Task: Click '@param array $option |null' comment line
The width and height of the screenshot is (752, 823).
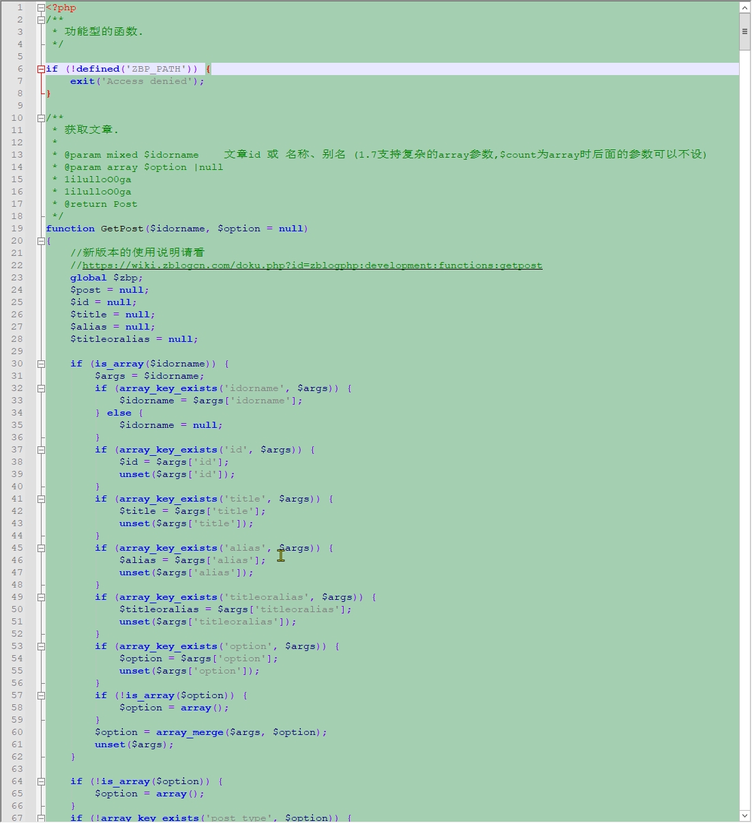Action: [144, 167]
